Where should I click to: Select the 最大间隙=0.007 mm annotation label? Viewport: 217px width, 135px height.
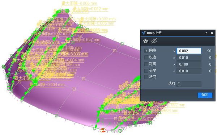click(x=84, y=40)
